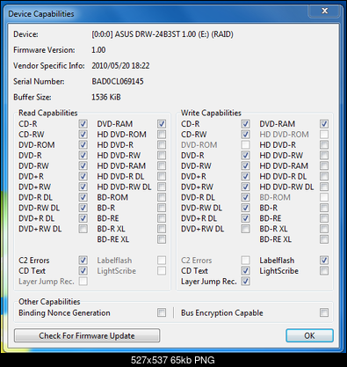The height and width of the screenshot is (367, 347).
Task: Check HD DVD-R read capability
Action: [162, 145]
